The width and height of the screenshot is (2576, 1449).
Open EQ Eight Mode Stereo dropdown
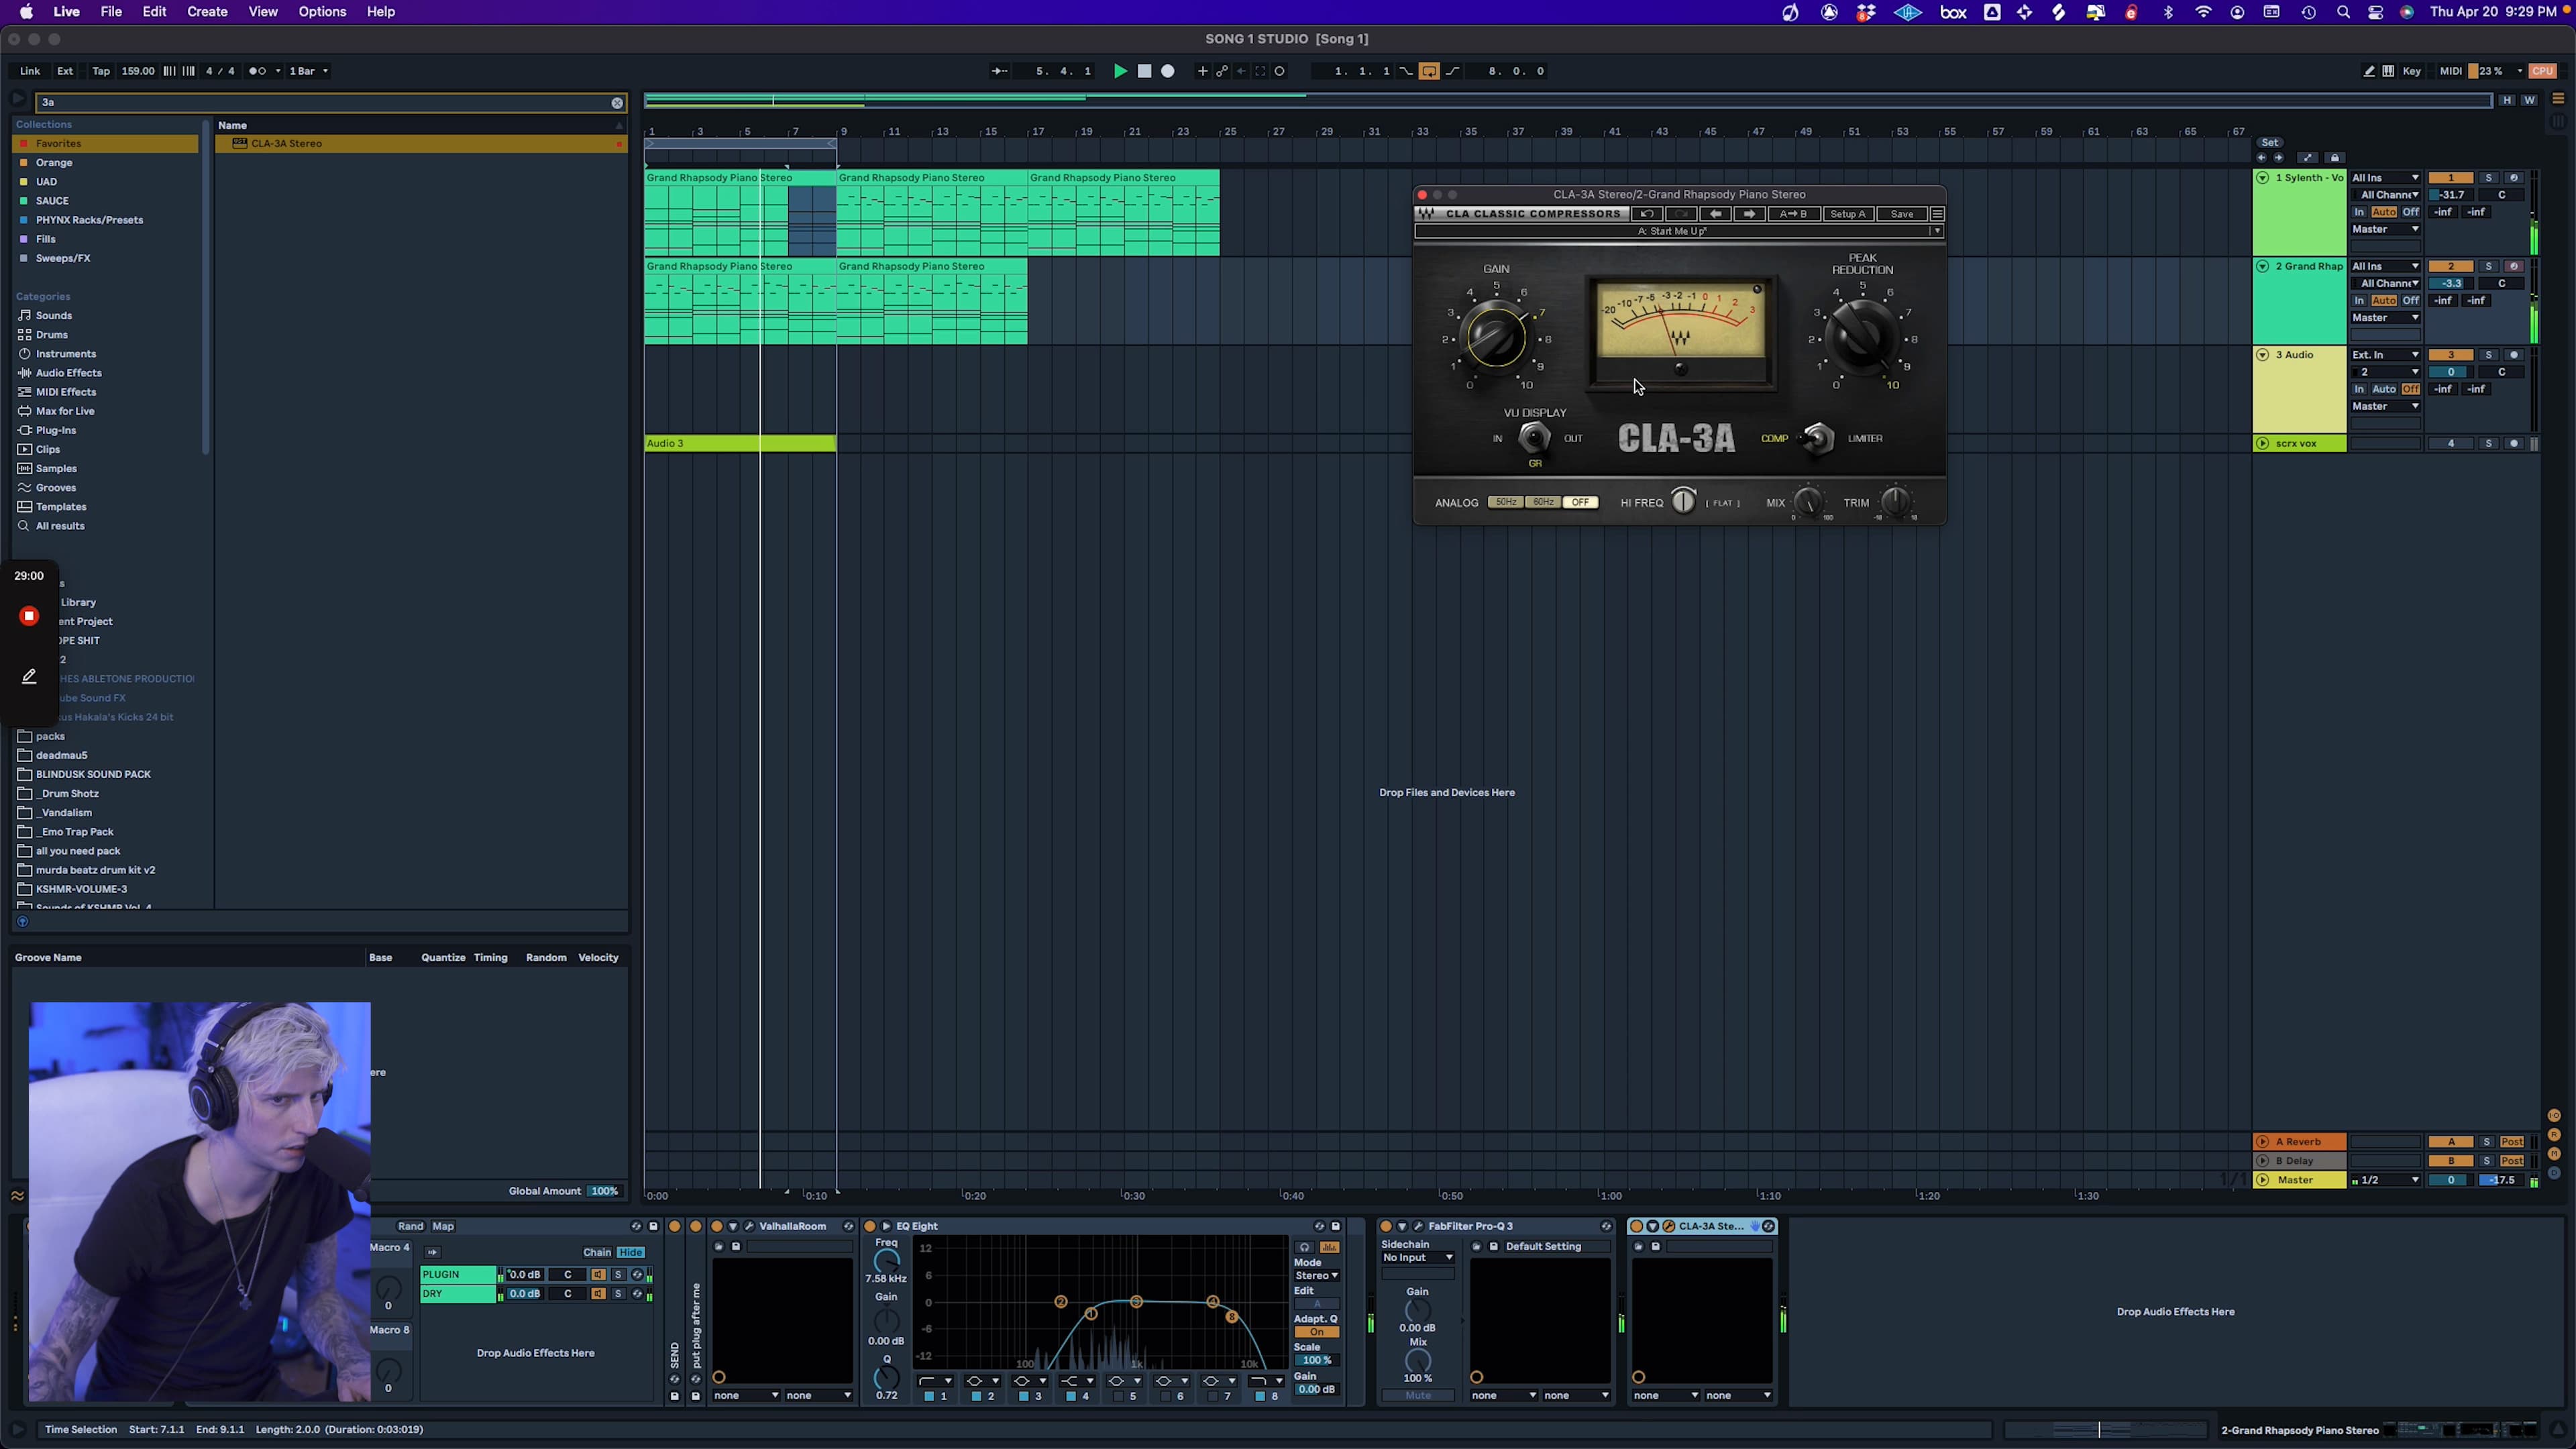(x=1317, y=1276)
